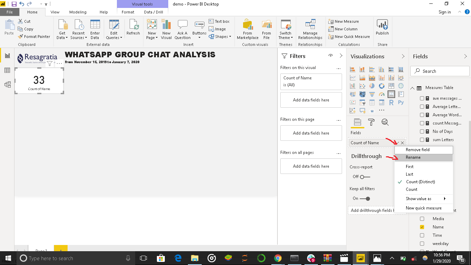Collapse the Visualizations pane with its chevron
Screen dimensions: 471x265
pyautogui.click(x=403, y=56)
